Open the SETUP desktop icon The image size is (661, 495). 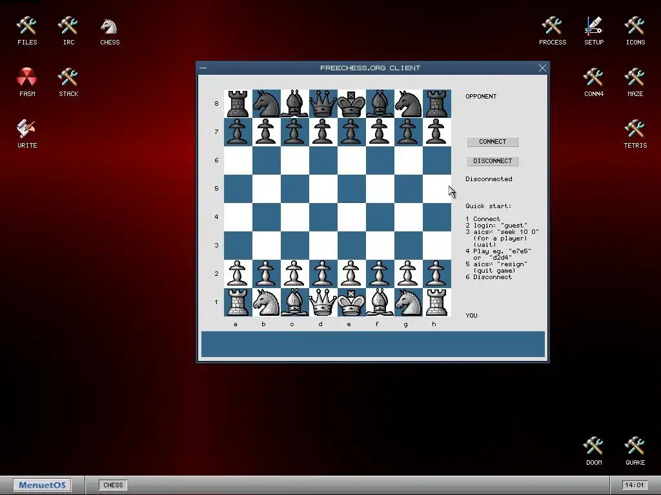tap(594, 30)
